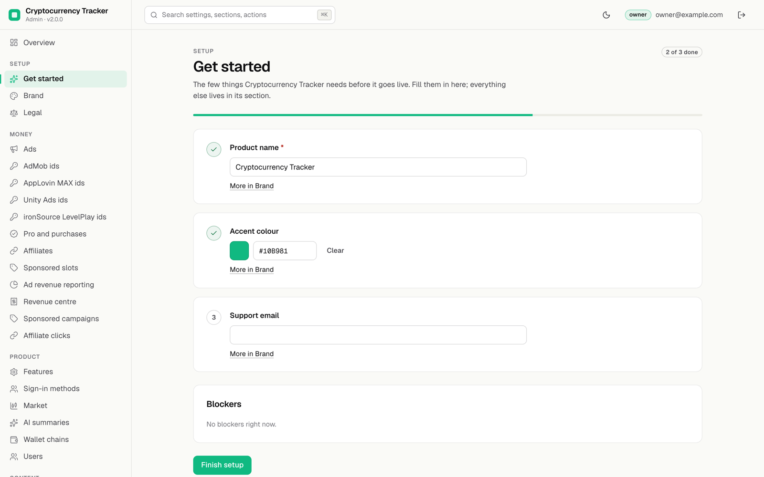Click the AI summaries sparkle icon
This screenshot has height=477, width=764.
pos(14,423)
